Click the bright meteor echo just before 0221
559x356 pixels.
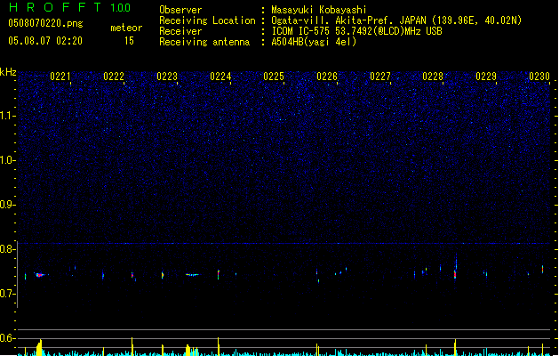pos(40,275)
